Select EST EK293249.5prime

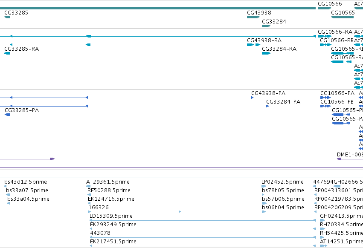point(203,229)
